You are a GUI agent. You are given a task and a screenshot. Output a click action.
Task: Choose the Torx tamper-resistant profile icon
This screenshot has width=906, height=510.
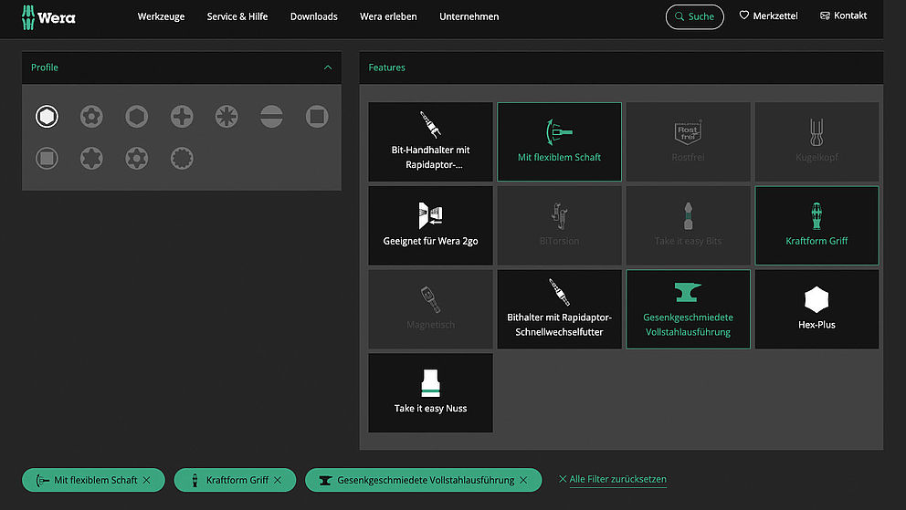point(92,117)
